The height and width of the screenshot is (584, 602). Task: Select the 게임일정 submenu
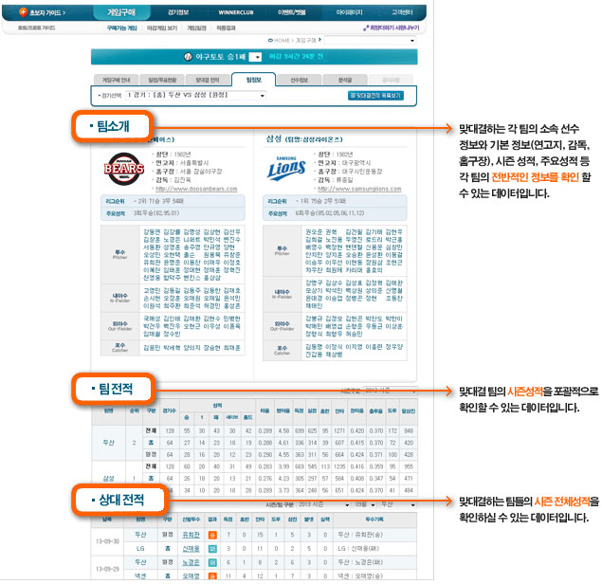(x=196, y=28)
